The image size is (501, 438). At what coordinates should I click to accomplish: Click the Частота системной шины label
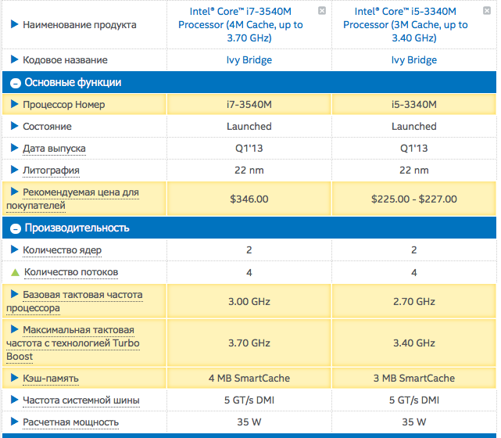pyautogui.click(x=81, y=400)
